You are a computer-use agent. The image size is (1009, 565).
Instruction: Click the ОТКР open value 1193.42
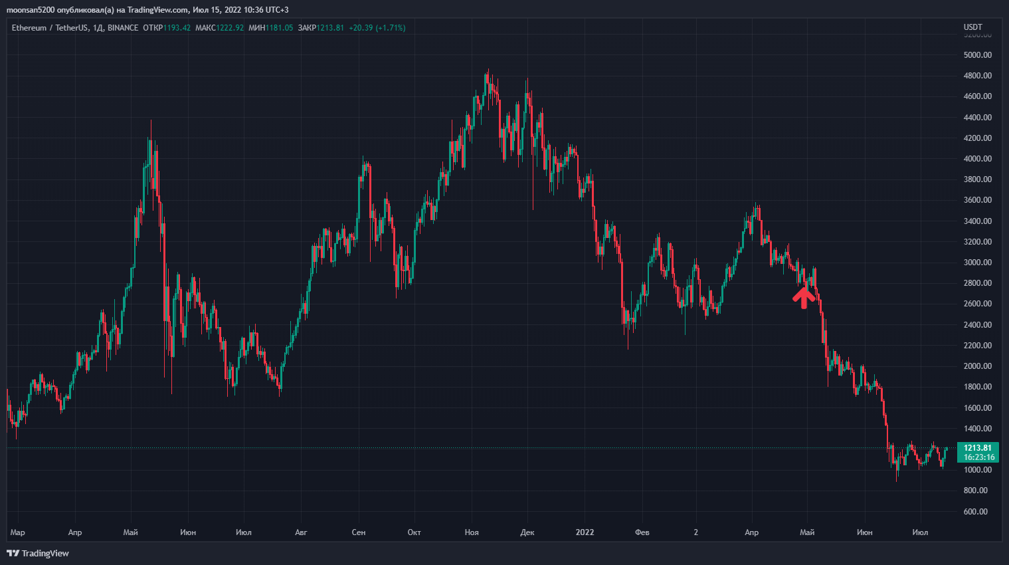[177, 28]
